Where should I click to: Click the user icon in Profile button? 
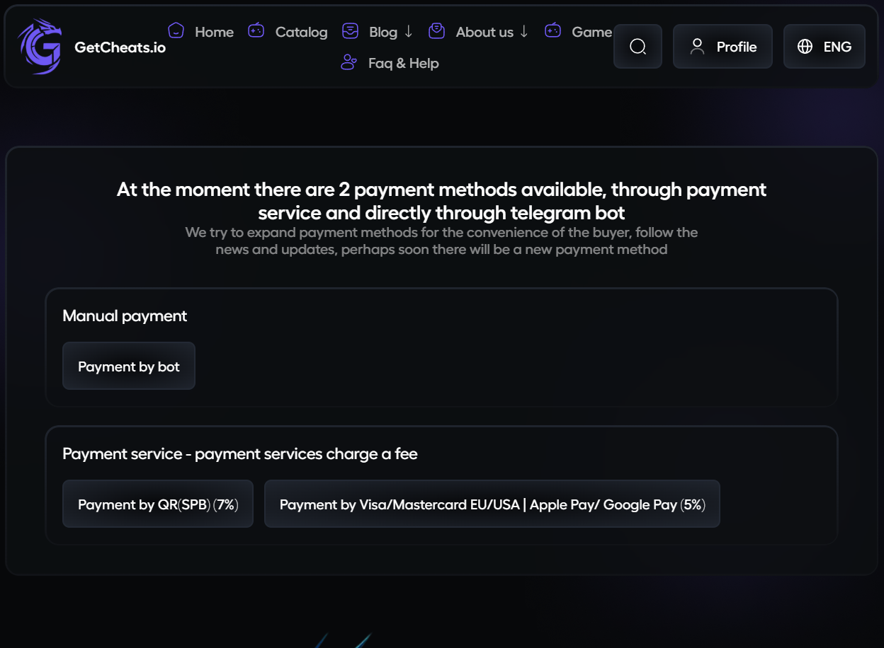(x=697, y=47)
